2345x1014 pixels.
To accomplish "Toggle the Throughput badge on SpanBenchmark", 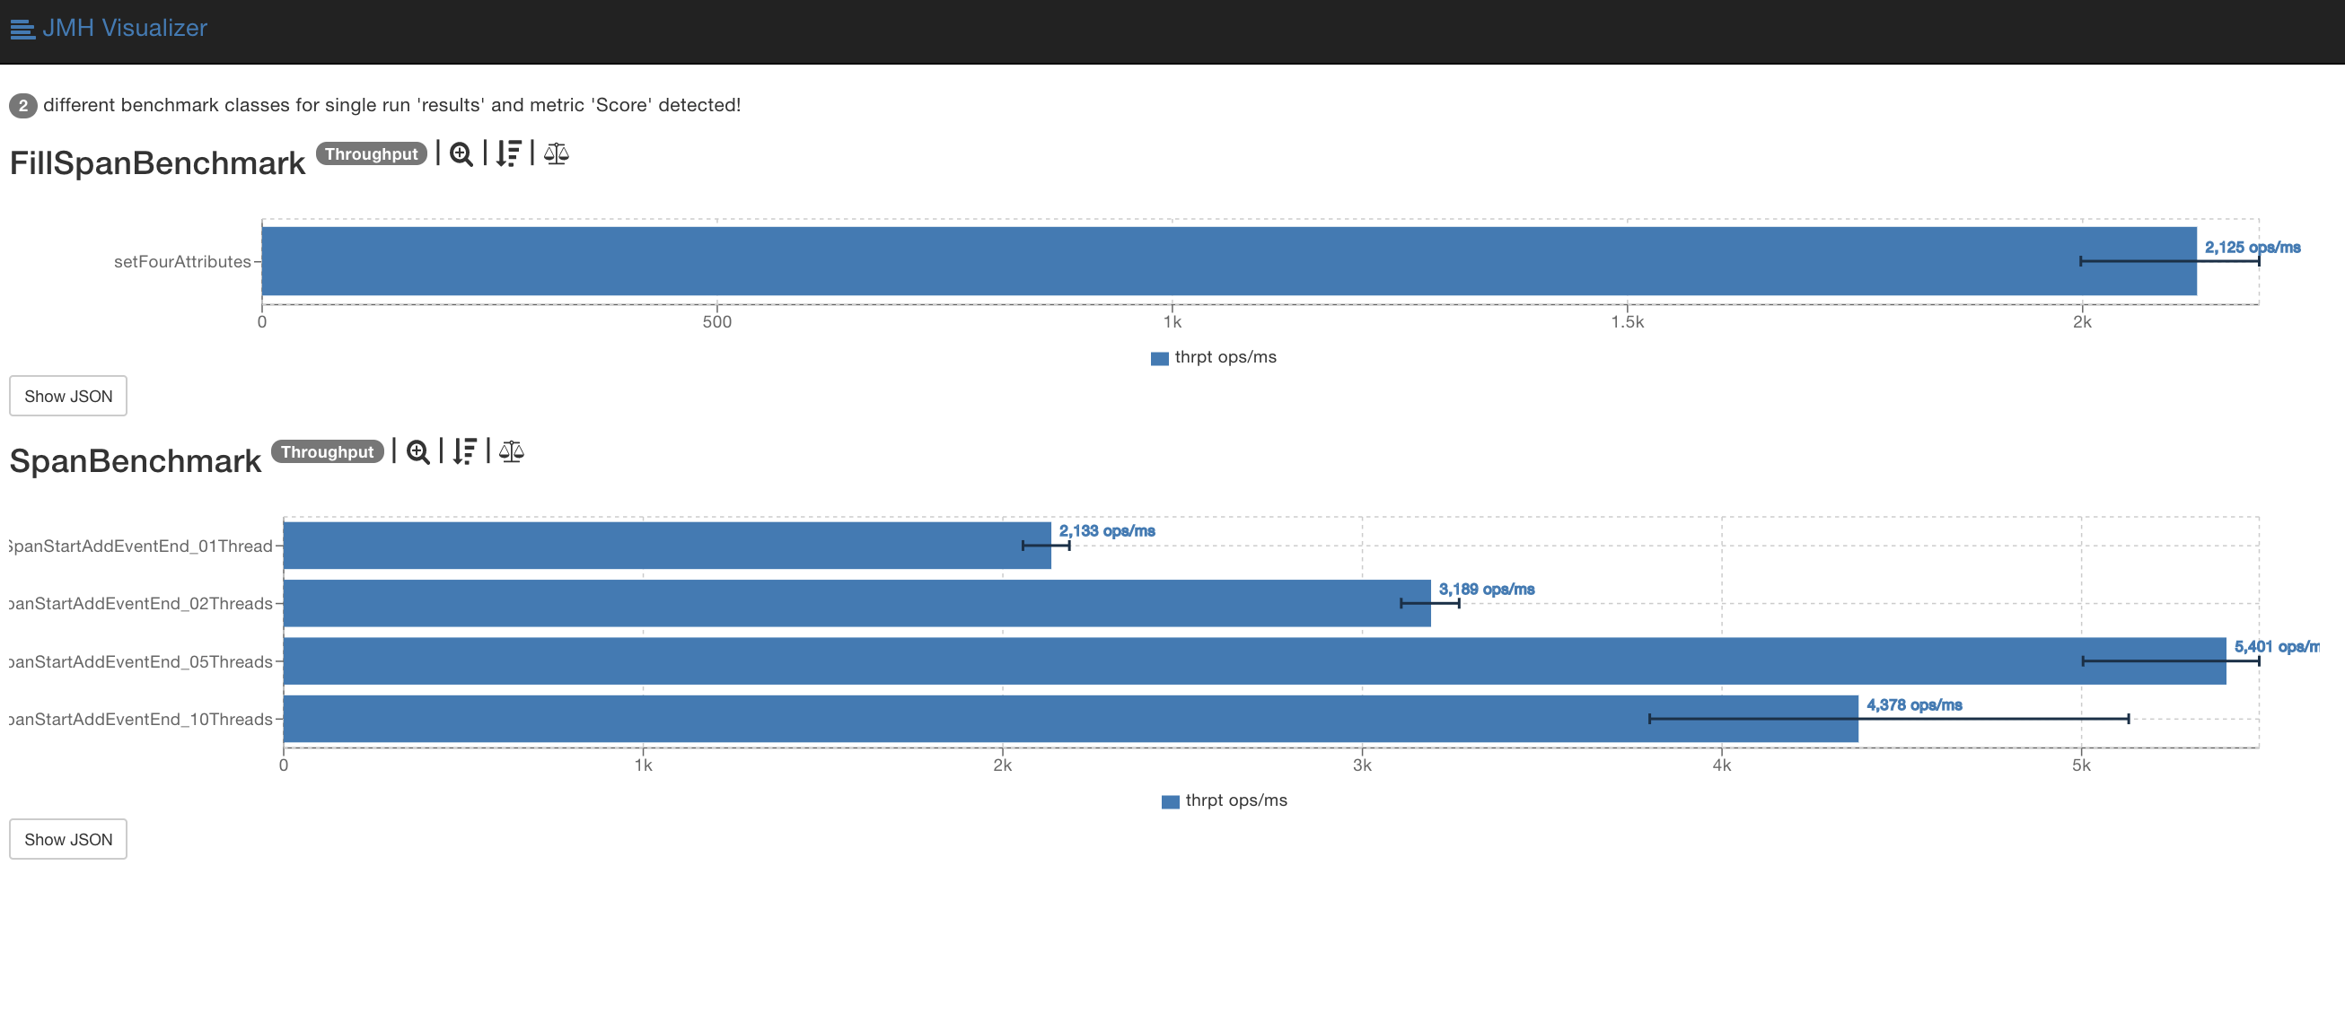I will point(327,451).
